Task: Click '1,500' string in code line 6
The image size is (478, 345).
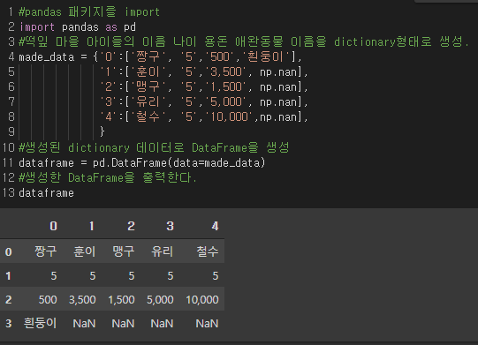Action: [226, 87]
